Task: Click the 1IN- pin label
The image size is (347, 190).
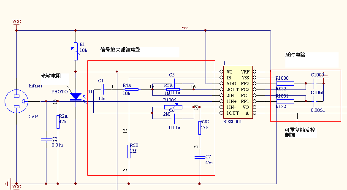Action: click(x=231, y=107)
